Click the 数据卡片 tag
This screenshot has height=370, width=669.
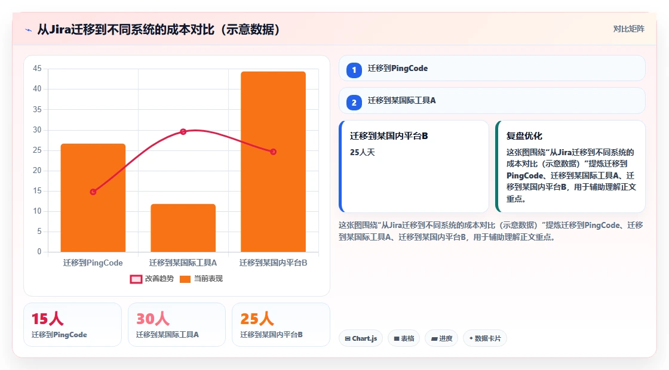click(484, 338)
